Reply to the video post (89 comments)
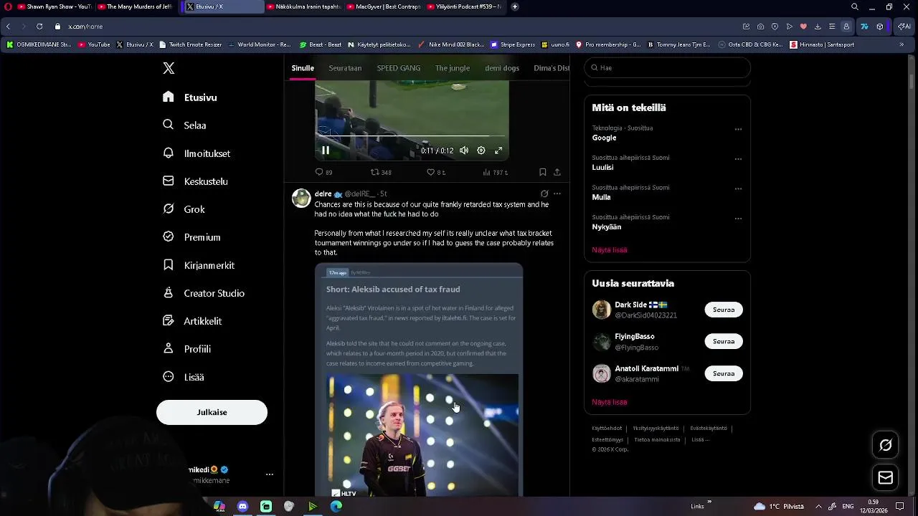Screen dimensions: 918x516 pos(323,172)
